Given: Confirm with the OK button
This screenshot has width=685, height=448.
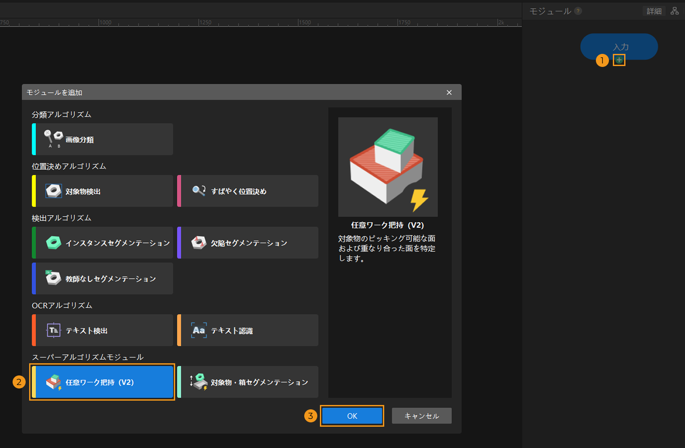Looking at the screenshot, I should tap(352, 416).
